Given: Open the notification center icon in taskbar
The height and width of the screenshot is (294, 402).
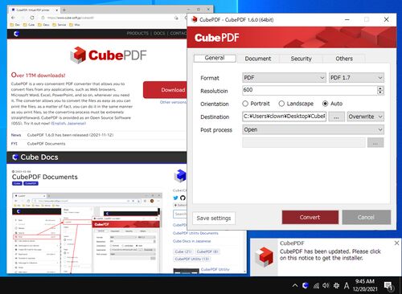Looking at the screenshot, I should tap(388, 286).
